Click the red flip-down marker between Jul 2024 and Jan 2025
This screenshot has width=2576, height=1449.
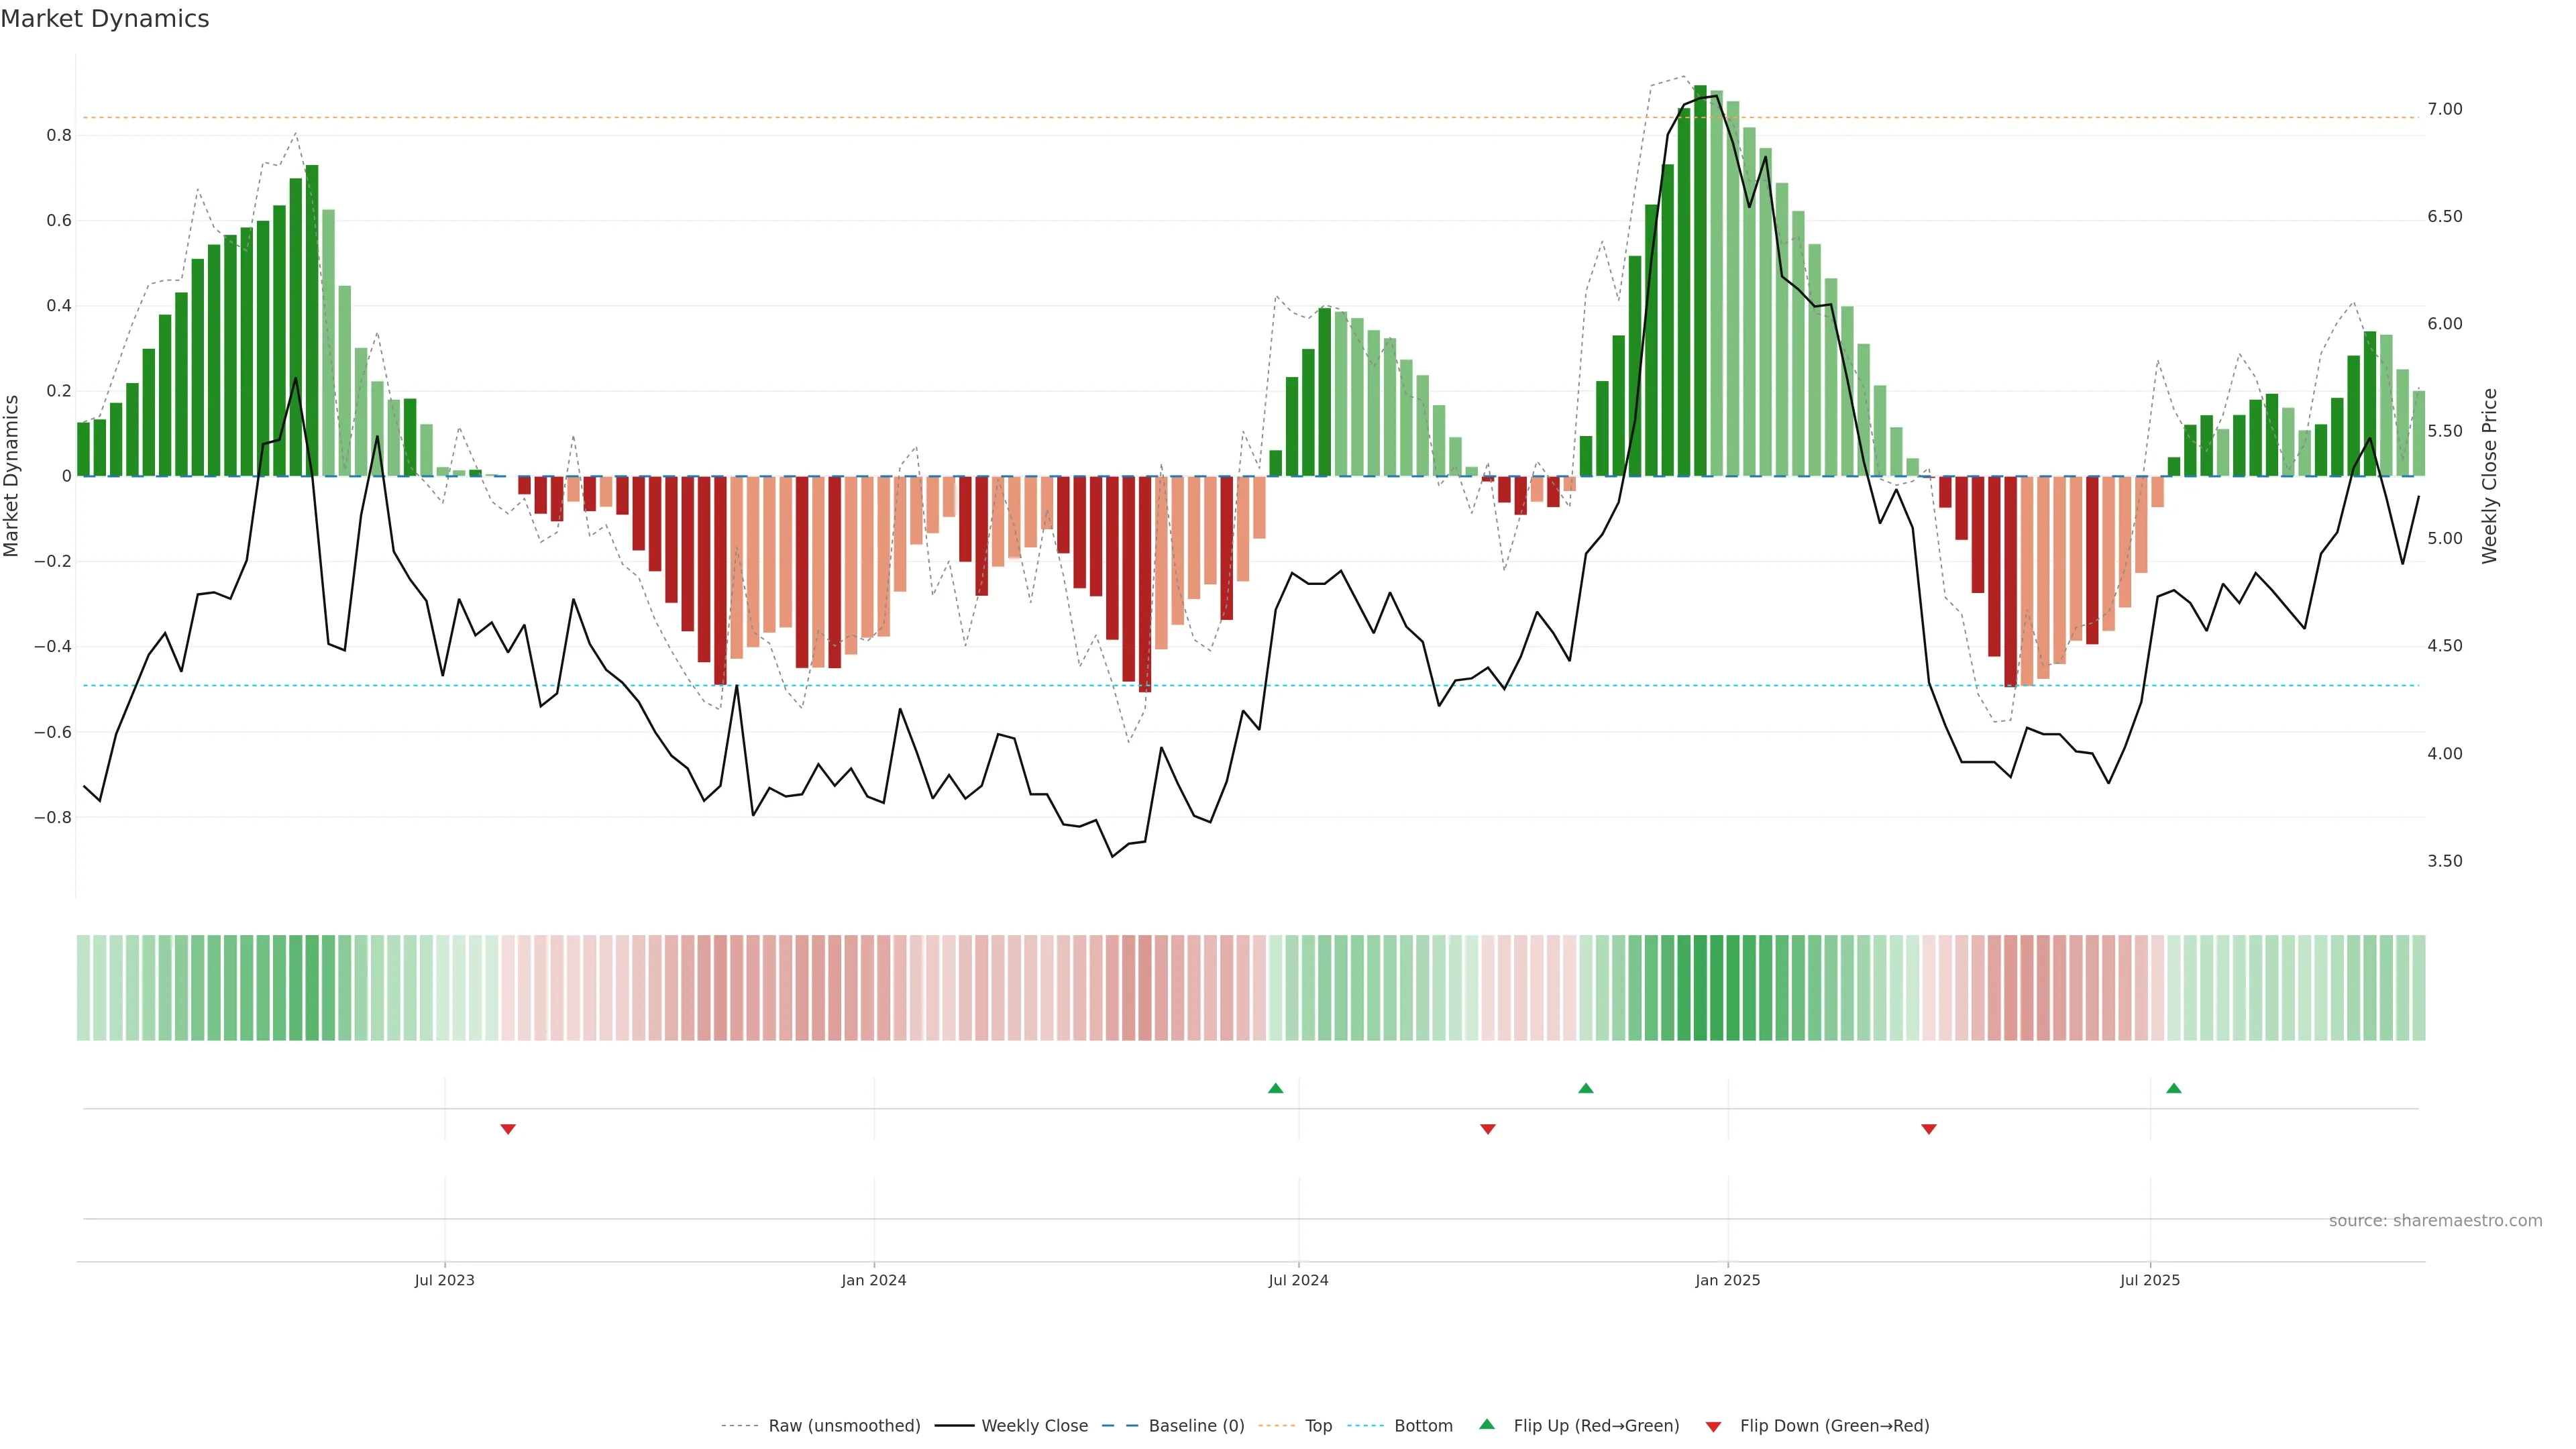coord(1488,1129)
